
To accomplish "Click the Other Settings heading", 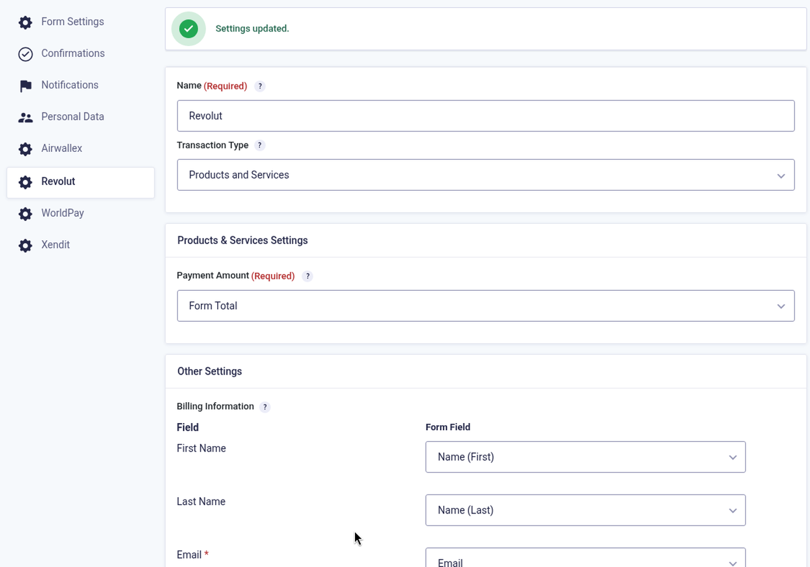I will (x=209, y=371).
